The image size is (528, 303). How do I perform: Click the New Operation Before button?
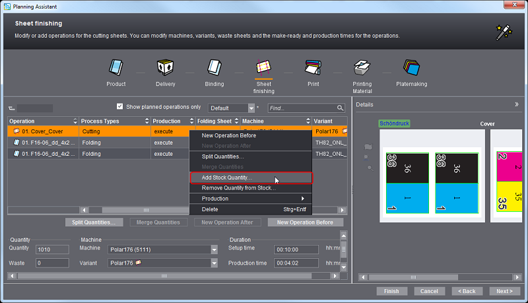coord(305,222)
